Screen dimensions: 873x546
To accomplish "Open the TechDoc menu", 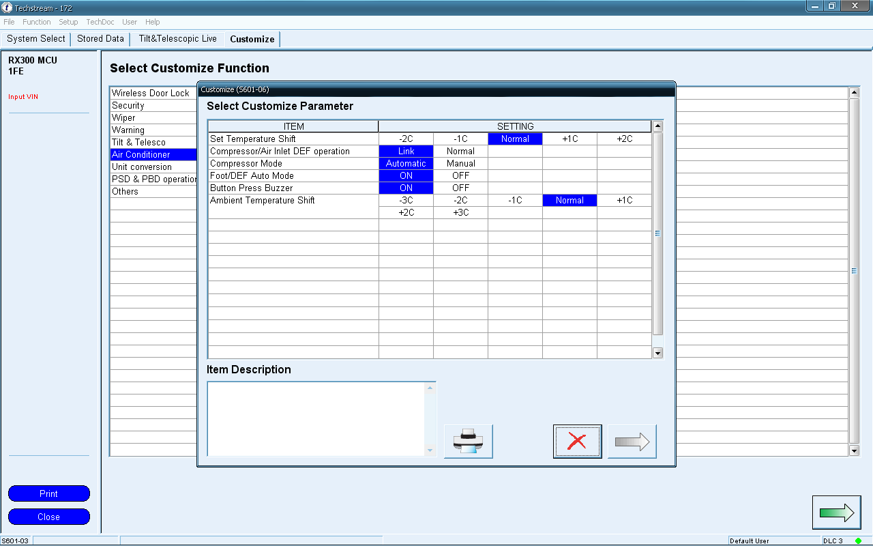I will click(x=100, y=22).
